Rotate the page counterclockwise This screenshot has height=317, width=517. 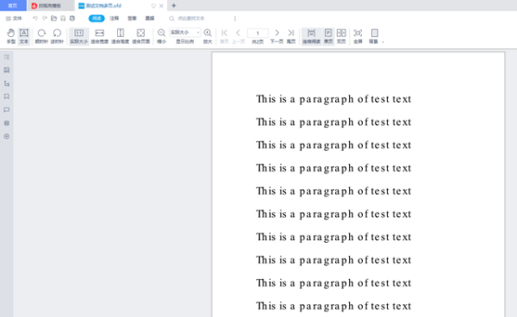click(57, 36)
